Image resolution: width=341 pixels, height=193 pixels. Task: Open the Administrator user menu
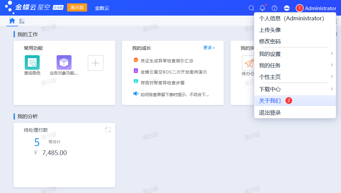[x=316, y=8]
